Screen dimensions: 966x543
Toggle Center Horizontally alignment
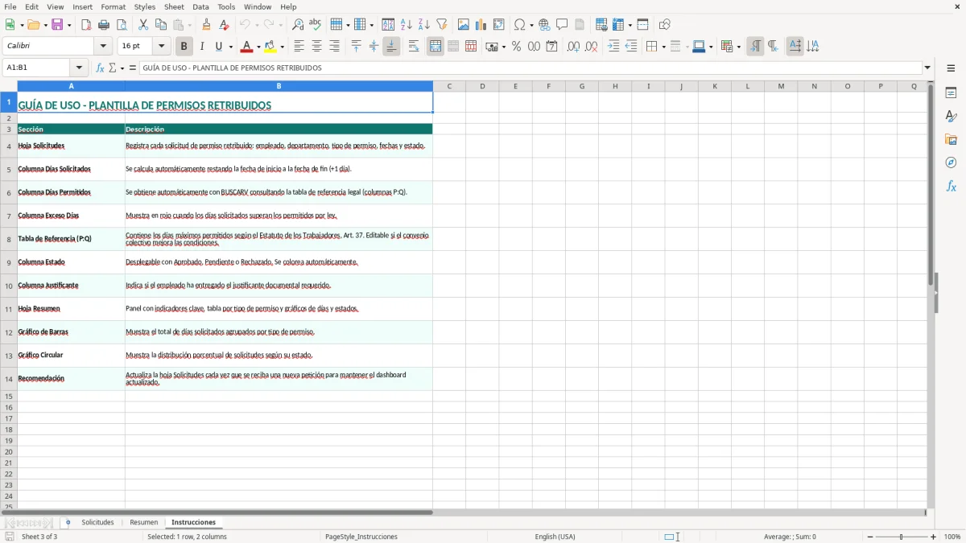coord(316,47)
